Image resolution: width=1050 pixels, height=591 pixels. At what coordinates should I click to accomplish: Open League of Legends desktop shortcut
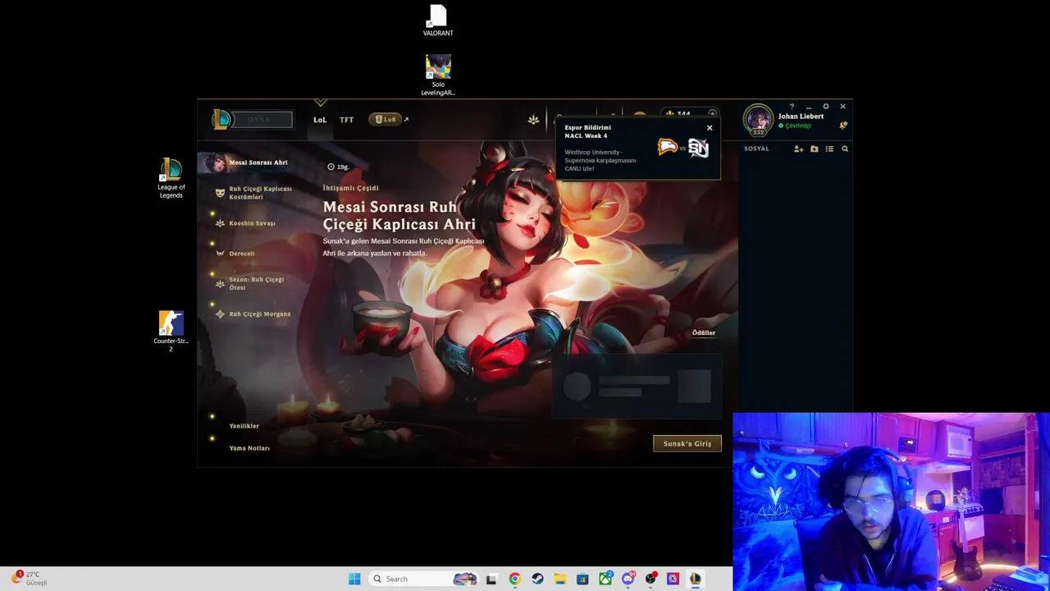tap(171, 178)
